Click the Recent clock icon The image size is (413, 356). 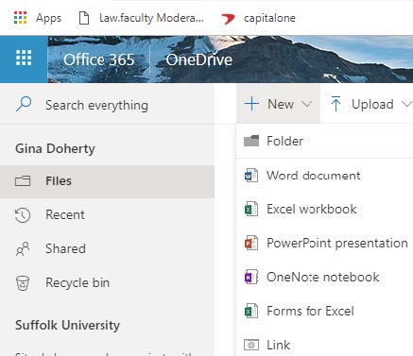tap(23, 215)
